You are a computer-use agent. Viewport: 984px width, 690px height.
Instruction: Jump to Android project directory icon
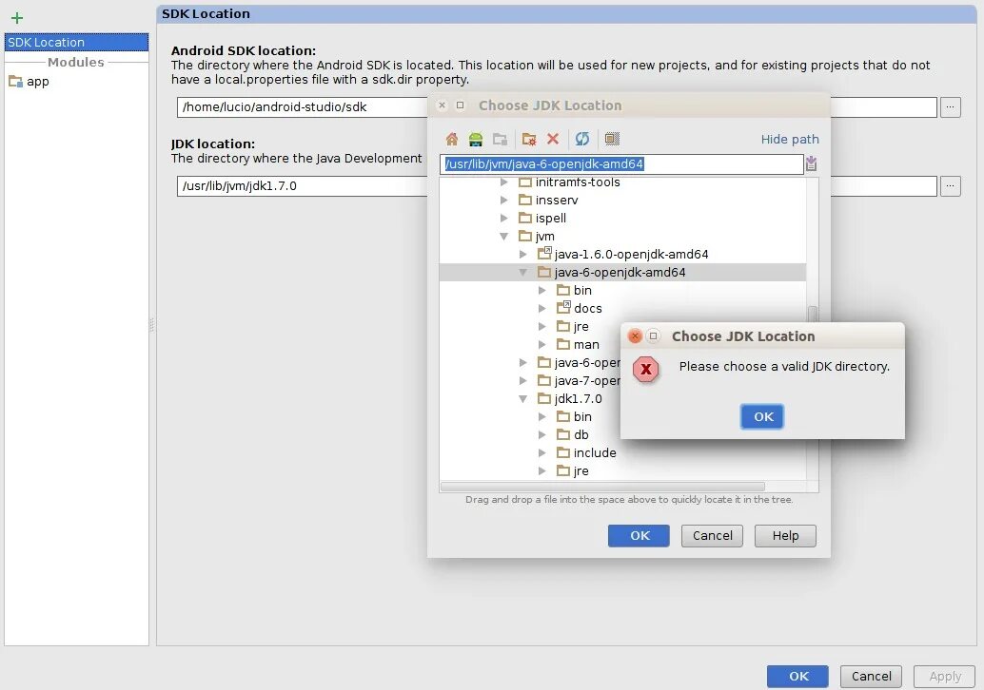[476, 139]
